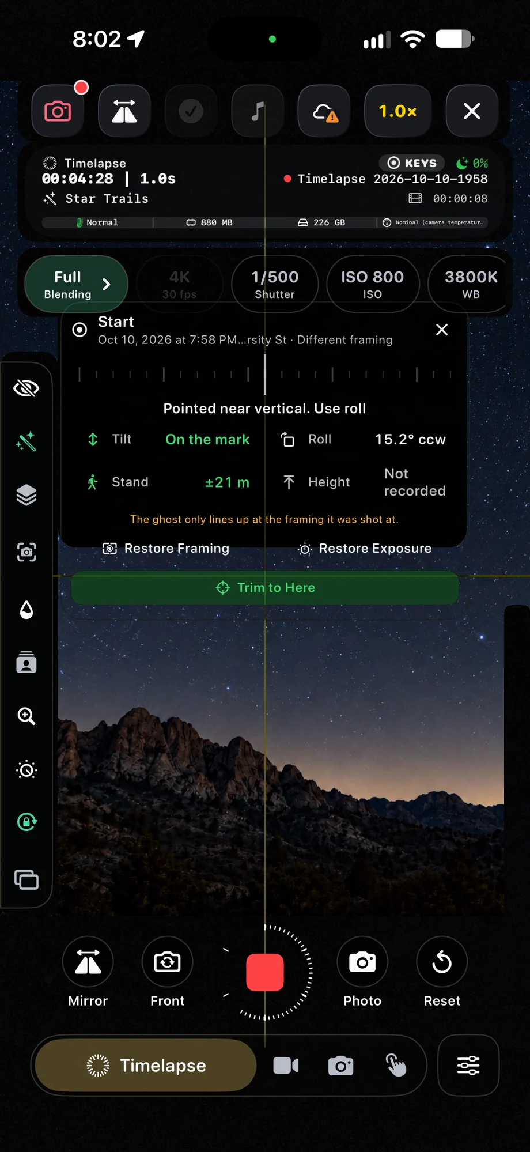Tap the Nominal camera temperature info
The height and width of the screenshot is (1152, 530).
point(433,222)
